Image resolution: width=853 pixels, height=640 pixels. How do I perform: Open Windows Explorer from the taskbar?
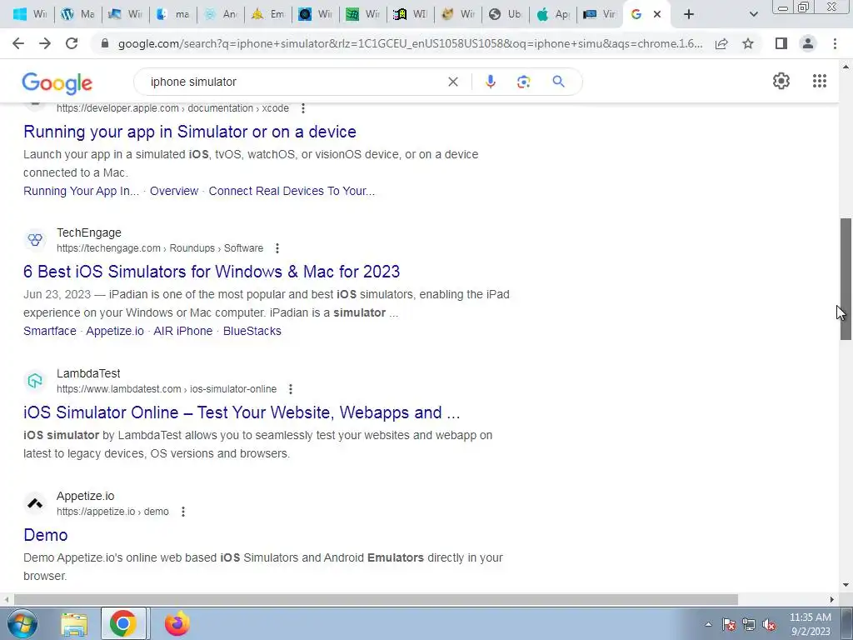pyautogui.click(x=74, y=623)
